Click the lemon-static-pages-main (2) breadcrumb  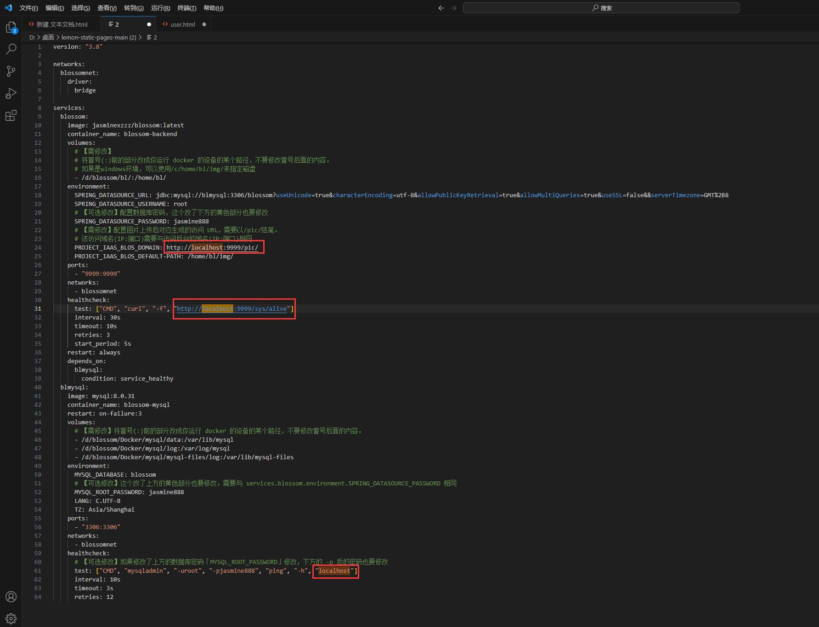(99, 37)
